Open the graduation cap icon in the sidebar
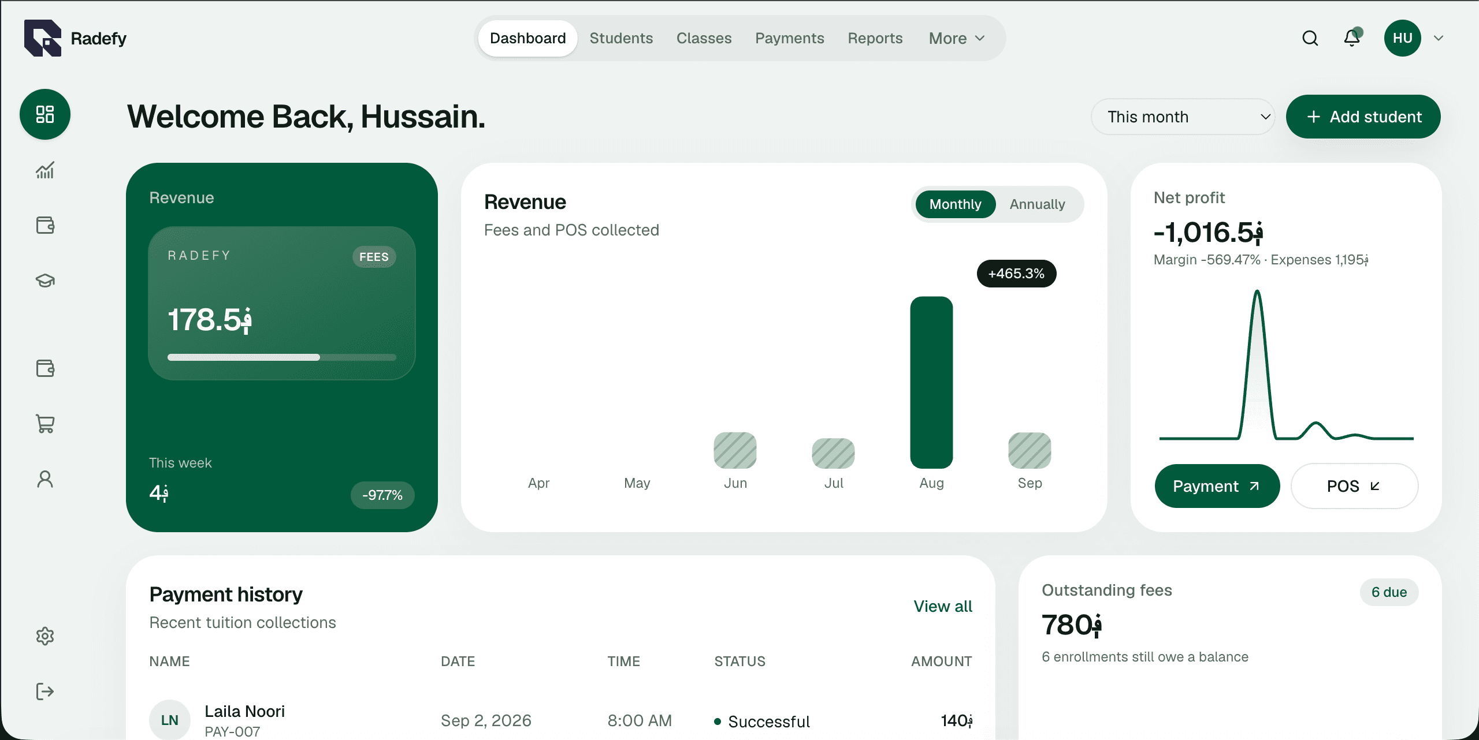 [45, 281]
